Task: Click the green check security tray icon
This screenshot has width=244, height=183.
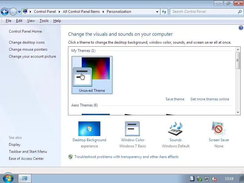Action: pos(199,179)
